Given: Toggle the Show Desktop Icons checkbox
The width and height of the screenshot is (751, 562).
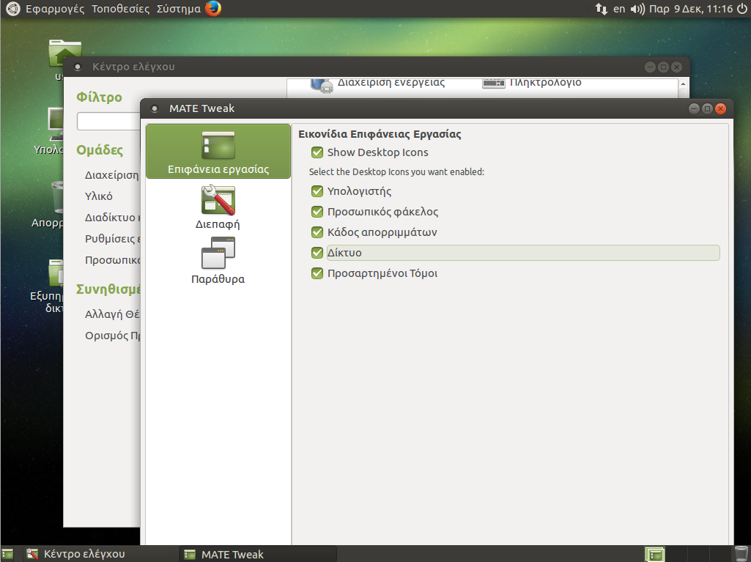Looking at the screenshot, I should click(x=317, y=152).
